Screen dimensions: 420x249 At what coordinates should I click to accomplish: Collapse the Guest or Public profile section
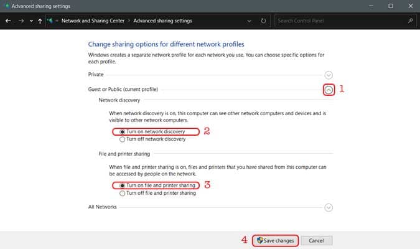pyautogui.click(x=329, y=90)
